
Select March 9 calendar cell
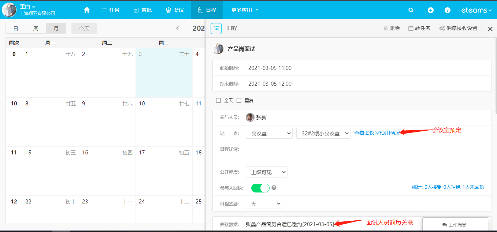point(107,122)
